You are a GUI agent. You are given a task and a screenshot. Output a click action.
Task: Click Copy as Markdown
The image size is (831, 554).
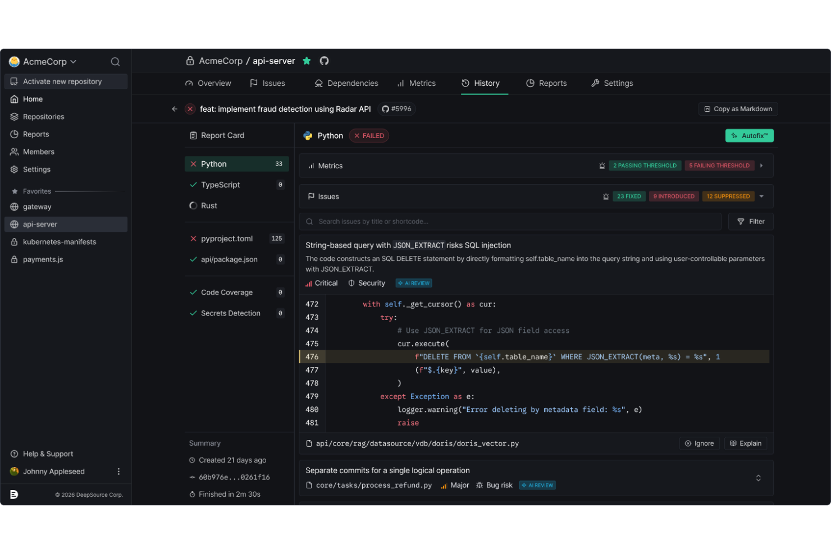738,109
